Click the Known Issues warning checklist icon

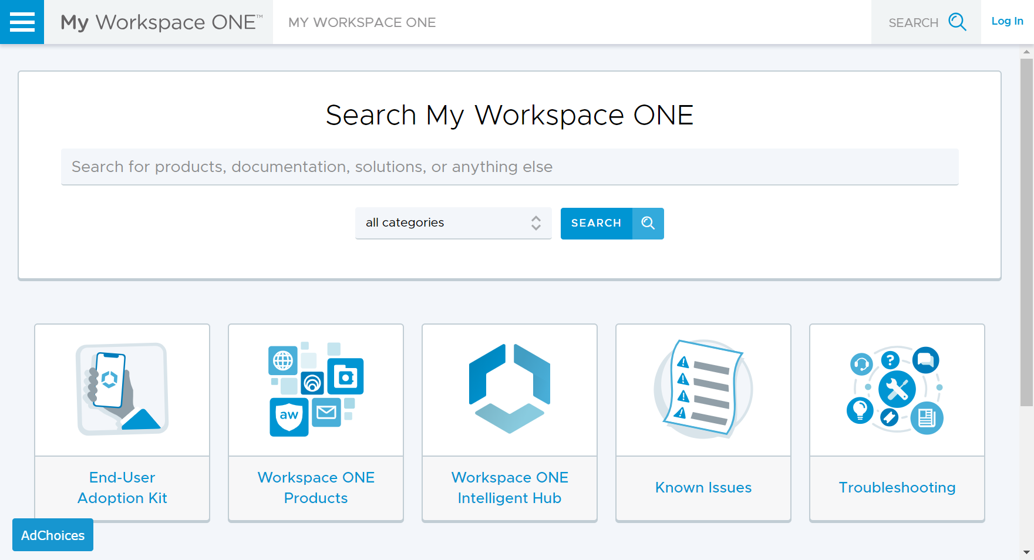tap(703, 389)
